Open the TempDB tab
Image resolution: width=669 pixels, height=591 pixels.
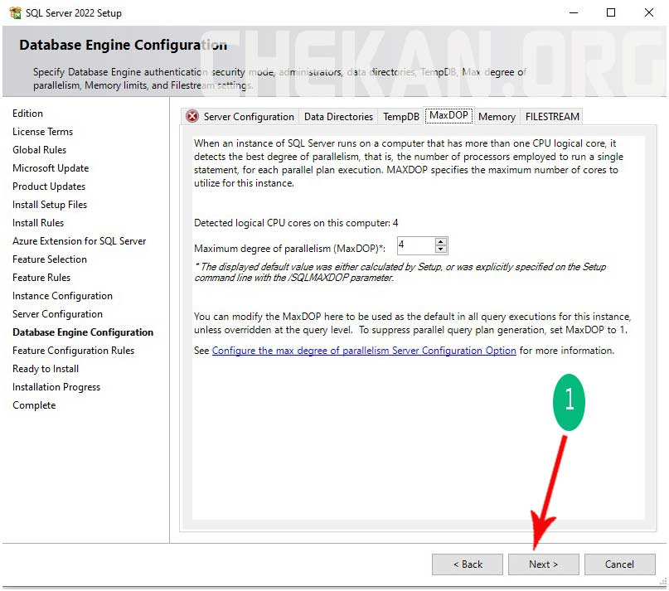(x=400, y=117)
